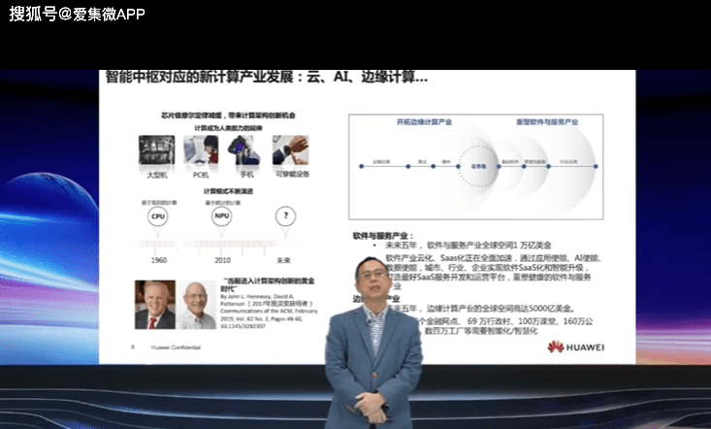Image resolution: width=711 pixels, height=429 pixels.
Task: Click the 计算成为人类能力的延伸 subtitle
Action: (x=228, y=128)
